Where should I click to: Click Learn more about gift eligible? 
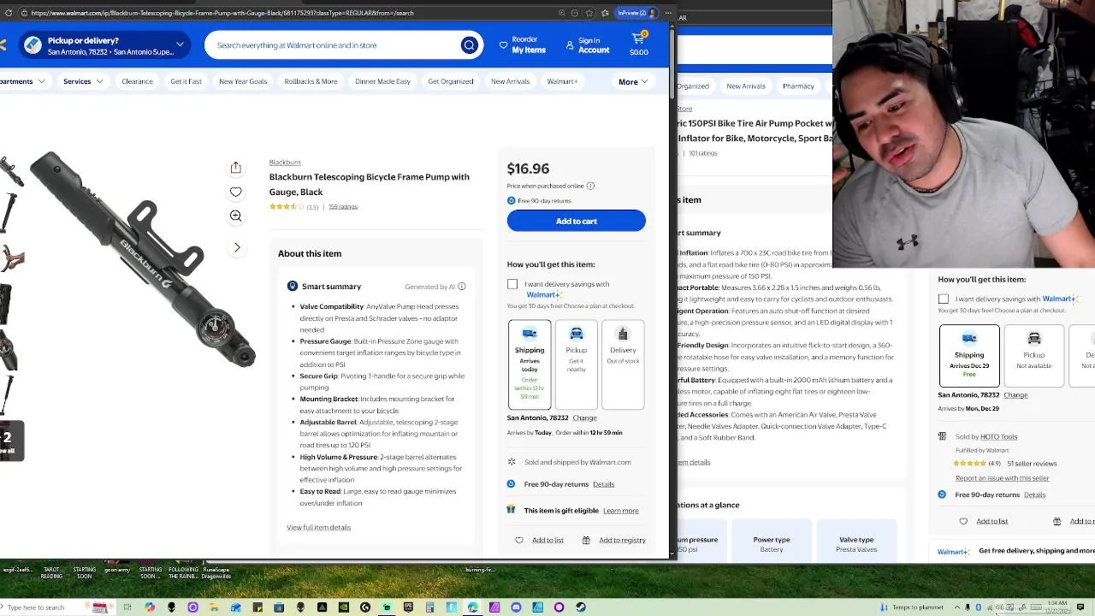621,511
